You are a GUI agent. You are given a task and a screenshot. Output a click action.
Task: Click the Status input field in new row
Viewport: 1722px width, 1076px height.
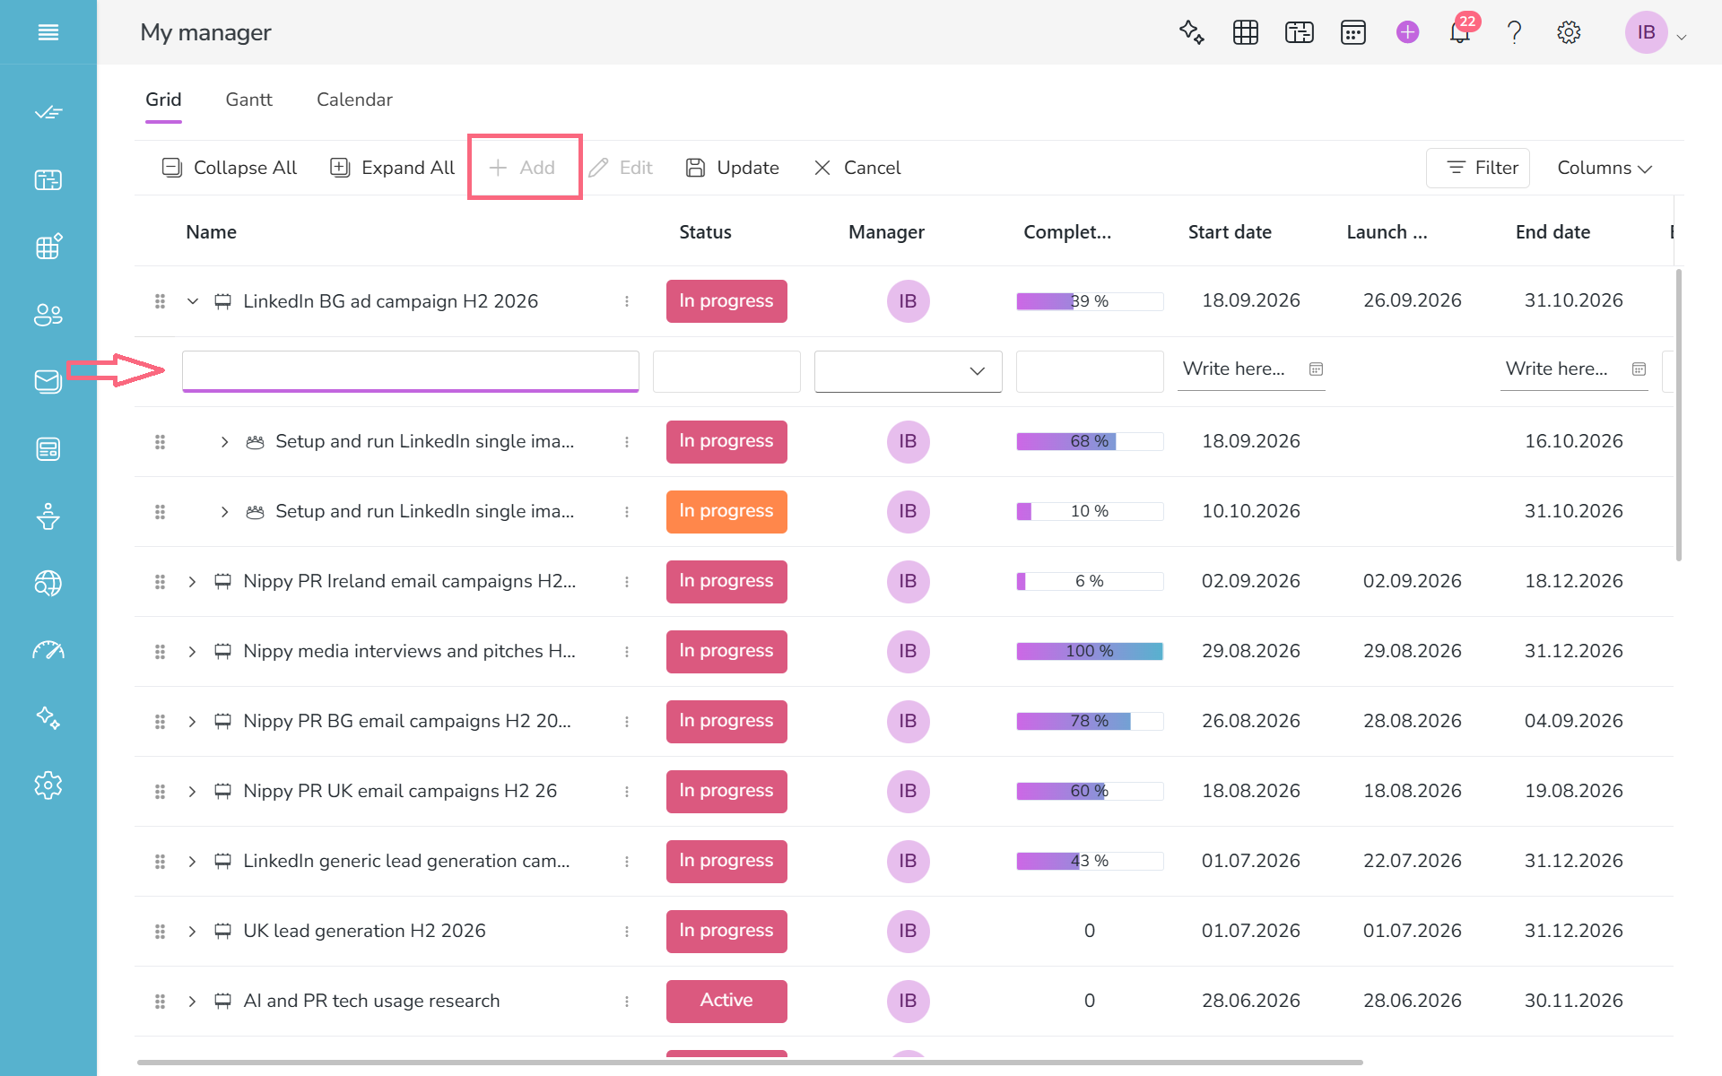pos(726,371)
